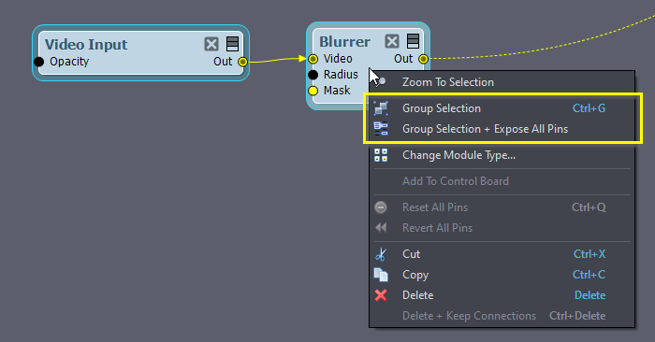
Task: Toggle bypass X on Blurrer module
Action: click(x=392, y=41)
